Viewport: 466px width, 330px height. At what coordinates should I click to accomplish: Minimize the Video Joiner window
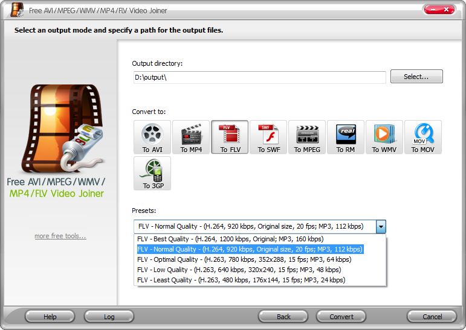[x=432, y=10]
